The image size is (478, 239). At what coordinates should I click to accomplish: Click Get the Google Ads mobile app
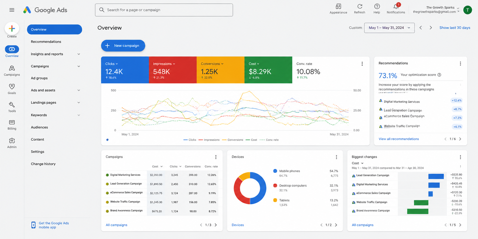(x=54, y=225)
